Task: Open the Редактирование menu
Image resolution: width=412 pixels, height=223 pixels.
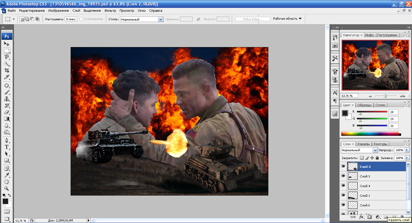Action: pos(32,11)
